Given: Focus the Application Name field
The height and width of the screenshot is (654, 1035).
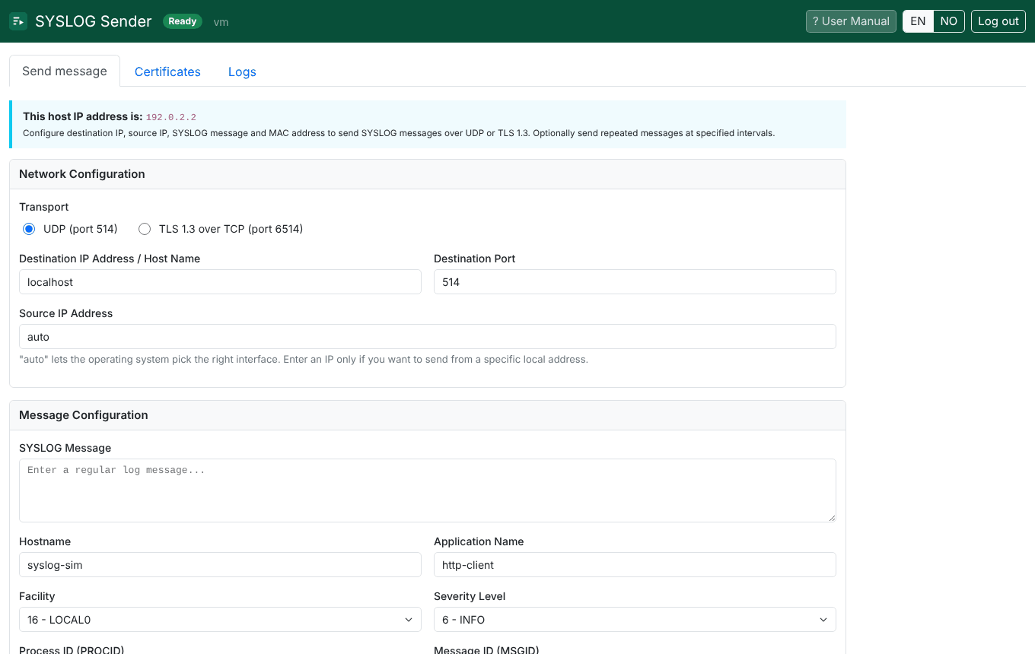Looking at the screenshot, I should (635, 565).
